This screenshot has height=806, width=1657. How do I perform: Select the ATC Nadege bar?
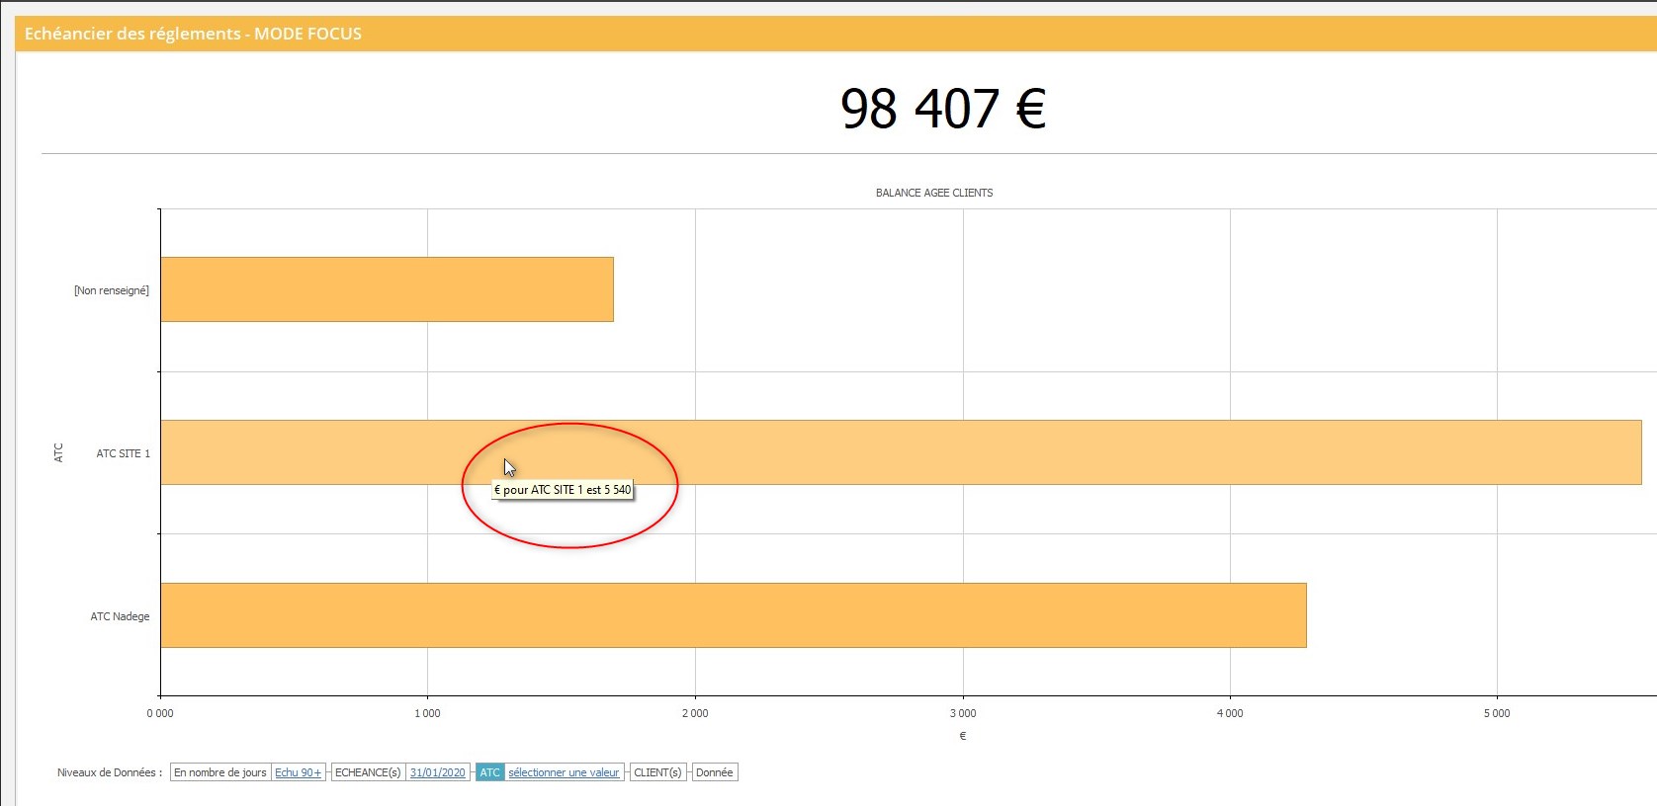pos(733,615)
